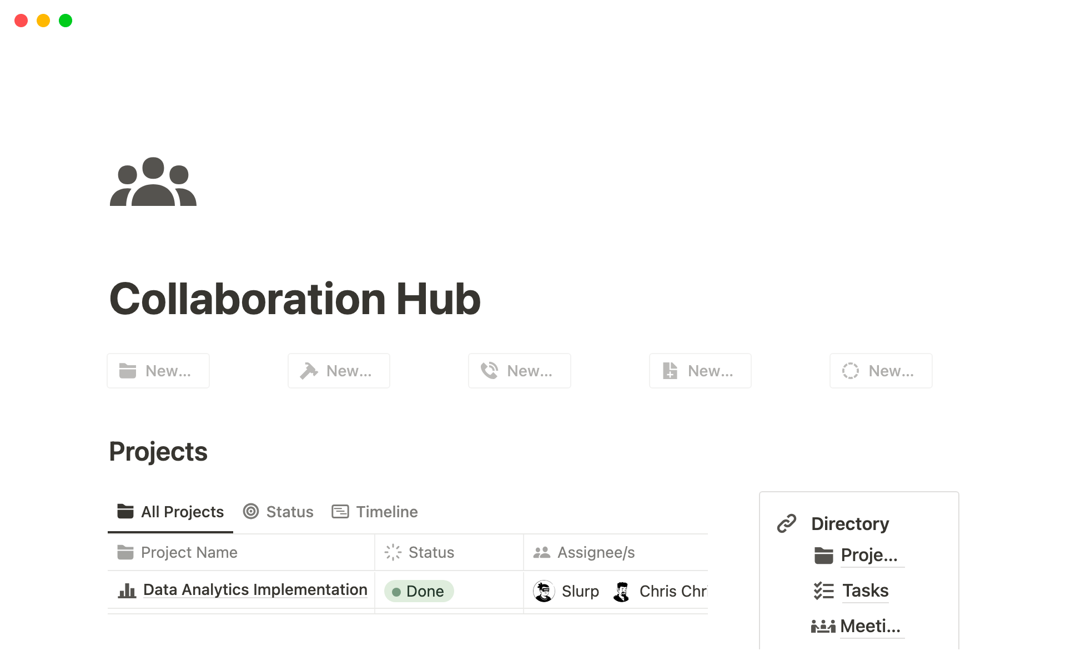Click Slurp's avatar in Assignee/s column

coord(544,591)
